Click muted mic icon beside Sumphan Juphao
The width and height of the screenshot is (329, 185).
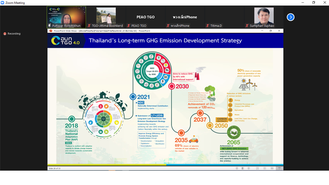point(247,26)
